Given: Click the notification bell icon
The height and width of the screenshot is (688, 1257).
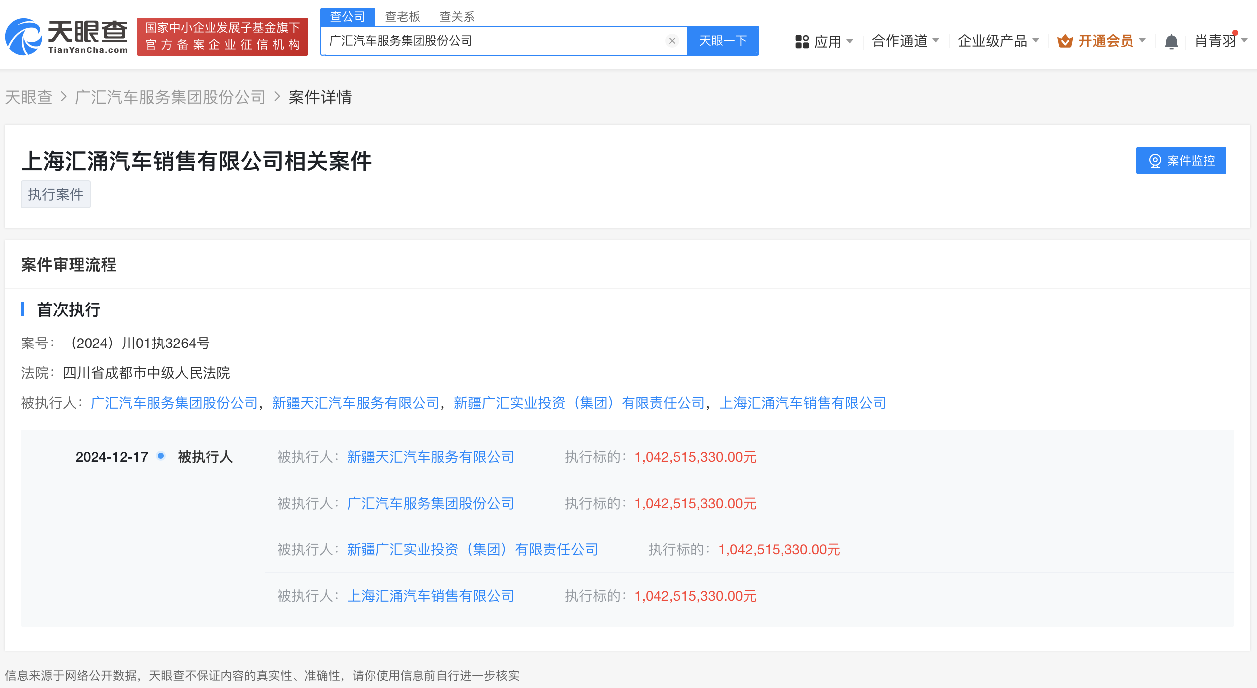Looking at the screenshot, I should coord(1171,41).
